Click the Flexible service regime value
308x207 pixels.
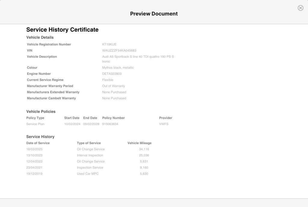pyautogui.click(x=108, y=80)
